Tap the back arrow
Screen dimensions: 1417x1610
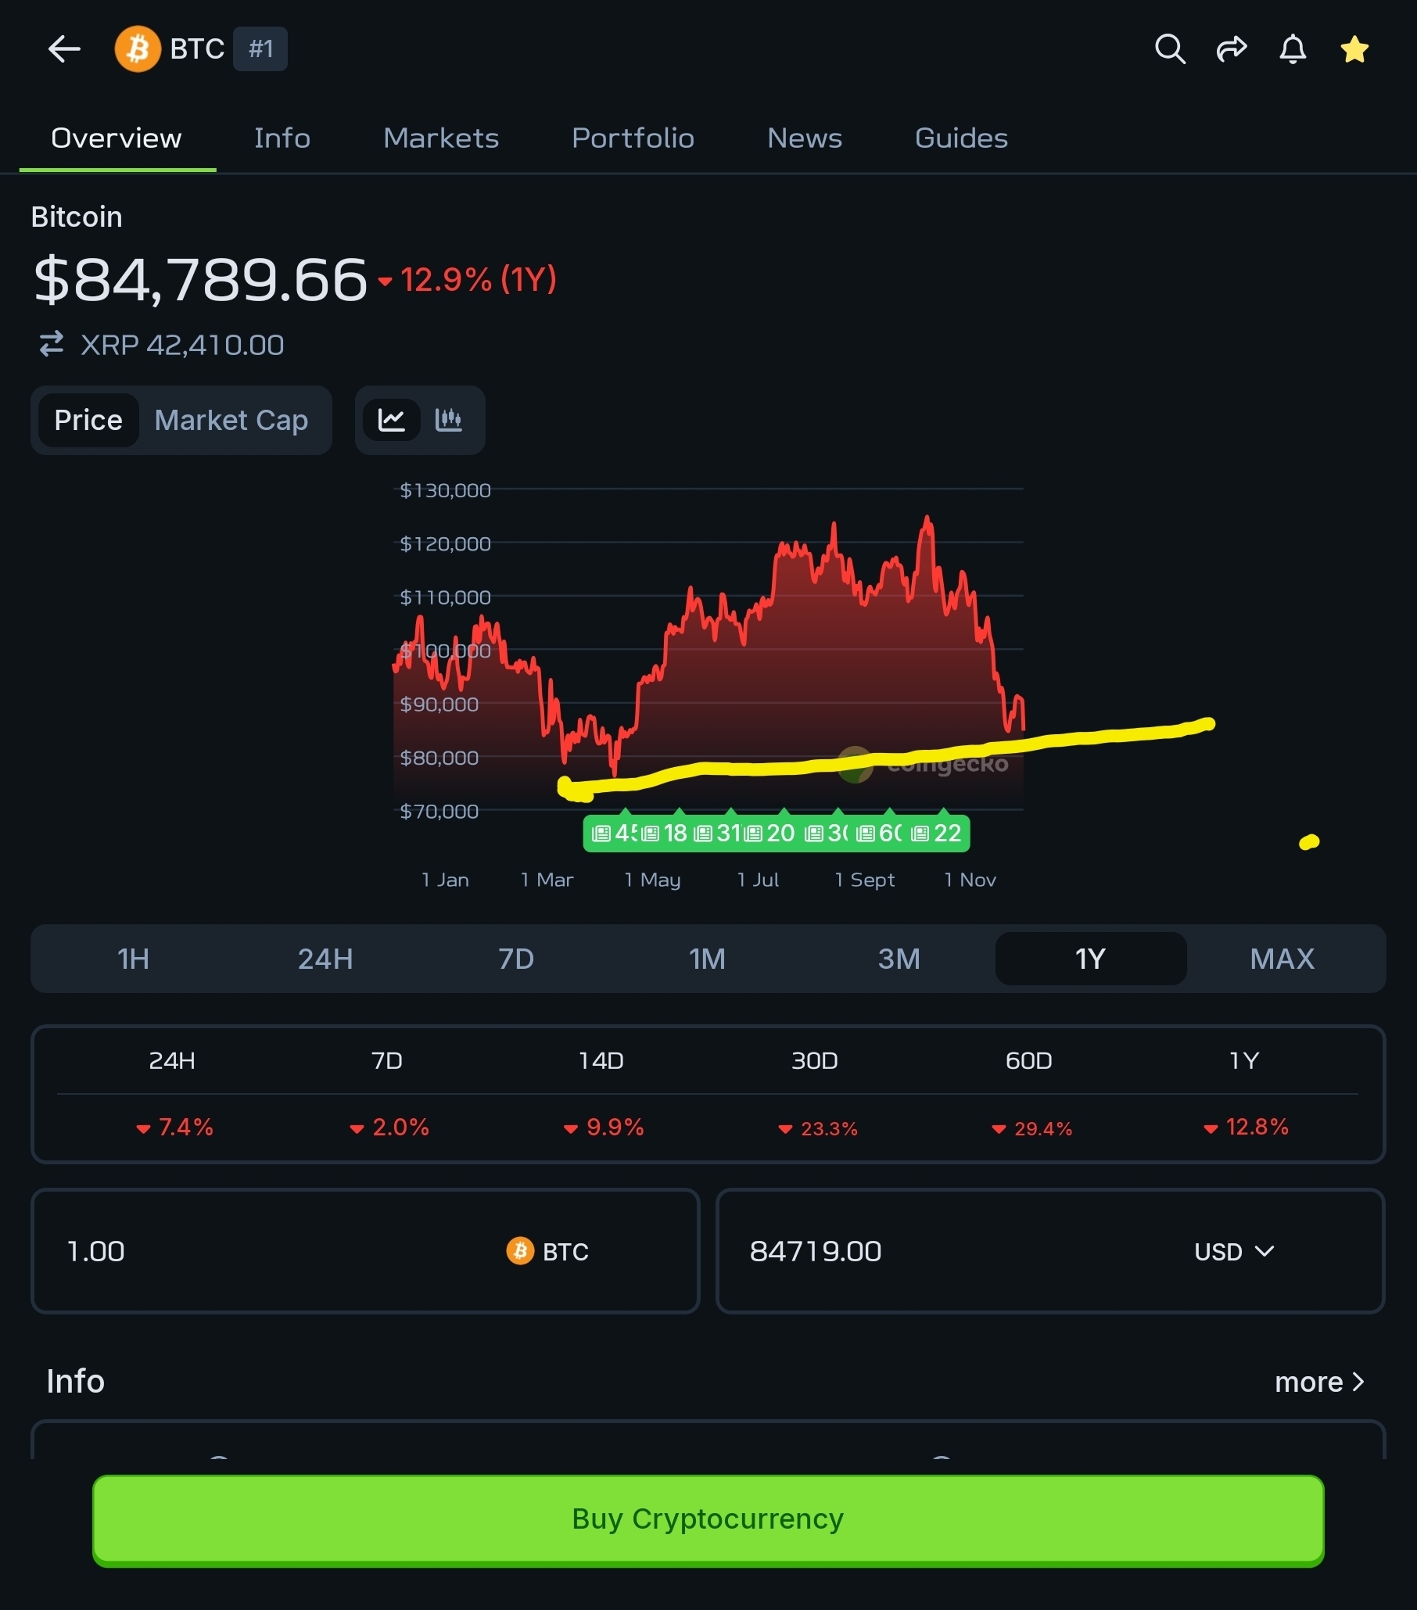pos(64,48)
